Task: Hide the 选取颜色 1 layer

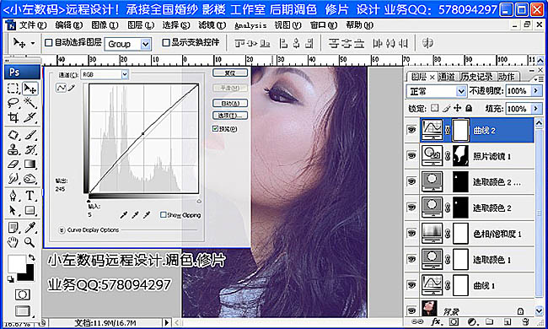Action: 411,259
